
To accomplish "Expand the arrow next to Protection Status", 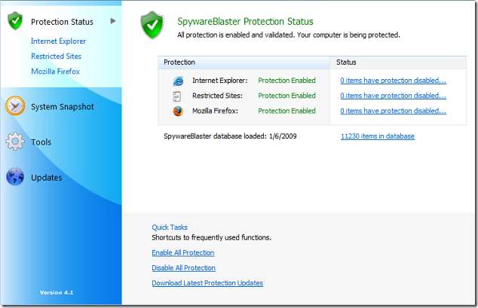I will pos(113,21).
